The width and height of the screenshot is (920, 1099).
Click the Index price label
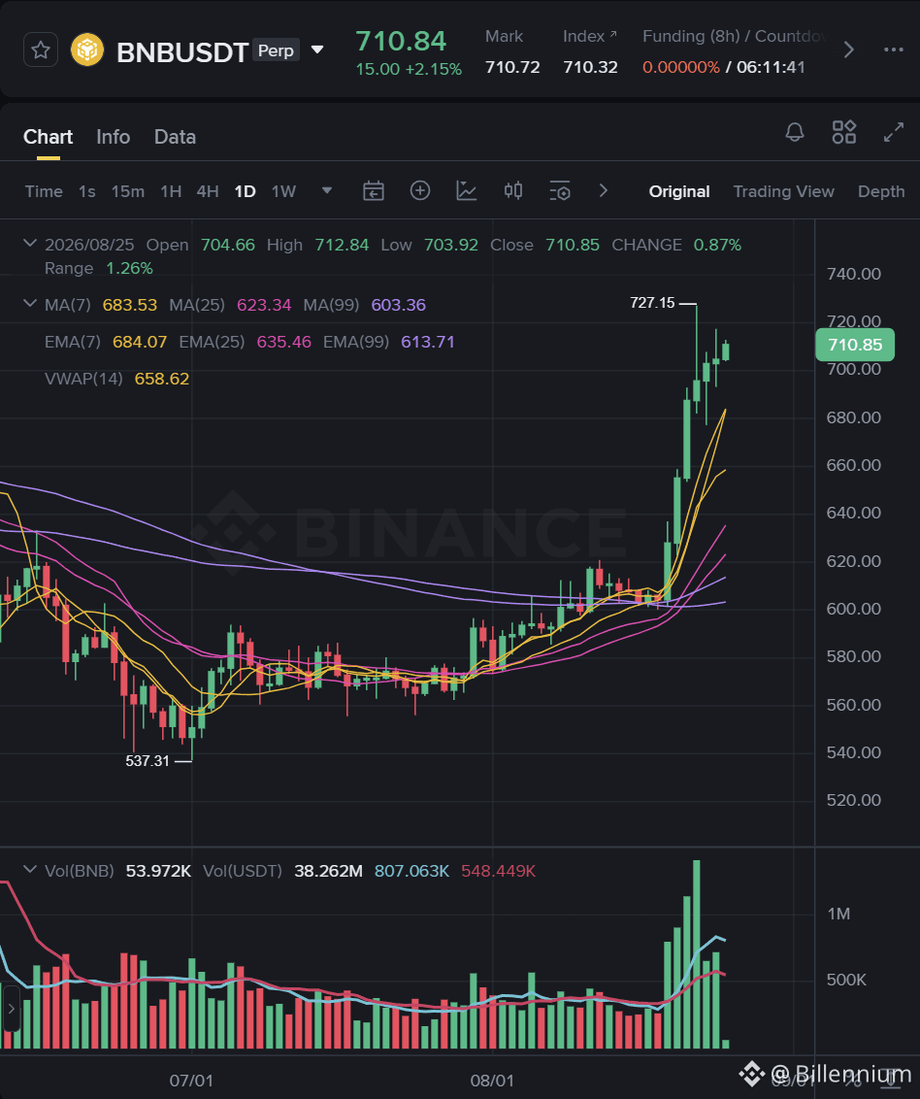588,37
